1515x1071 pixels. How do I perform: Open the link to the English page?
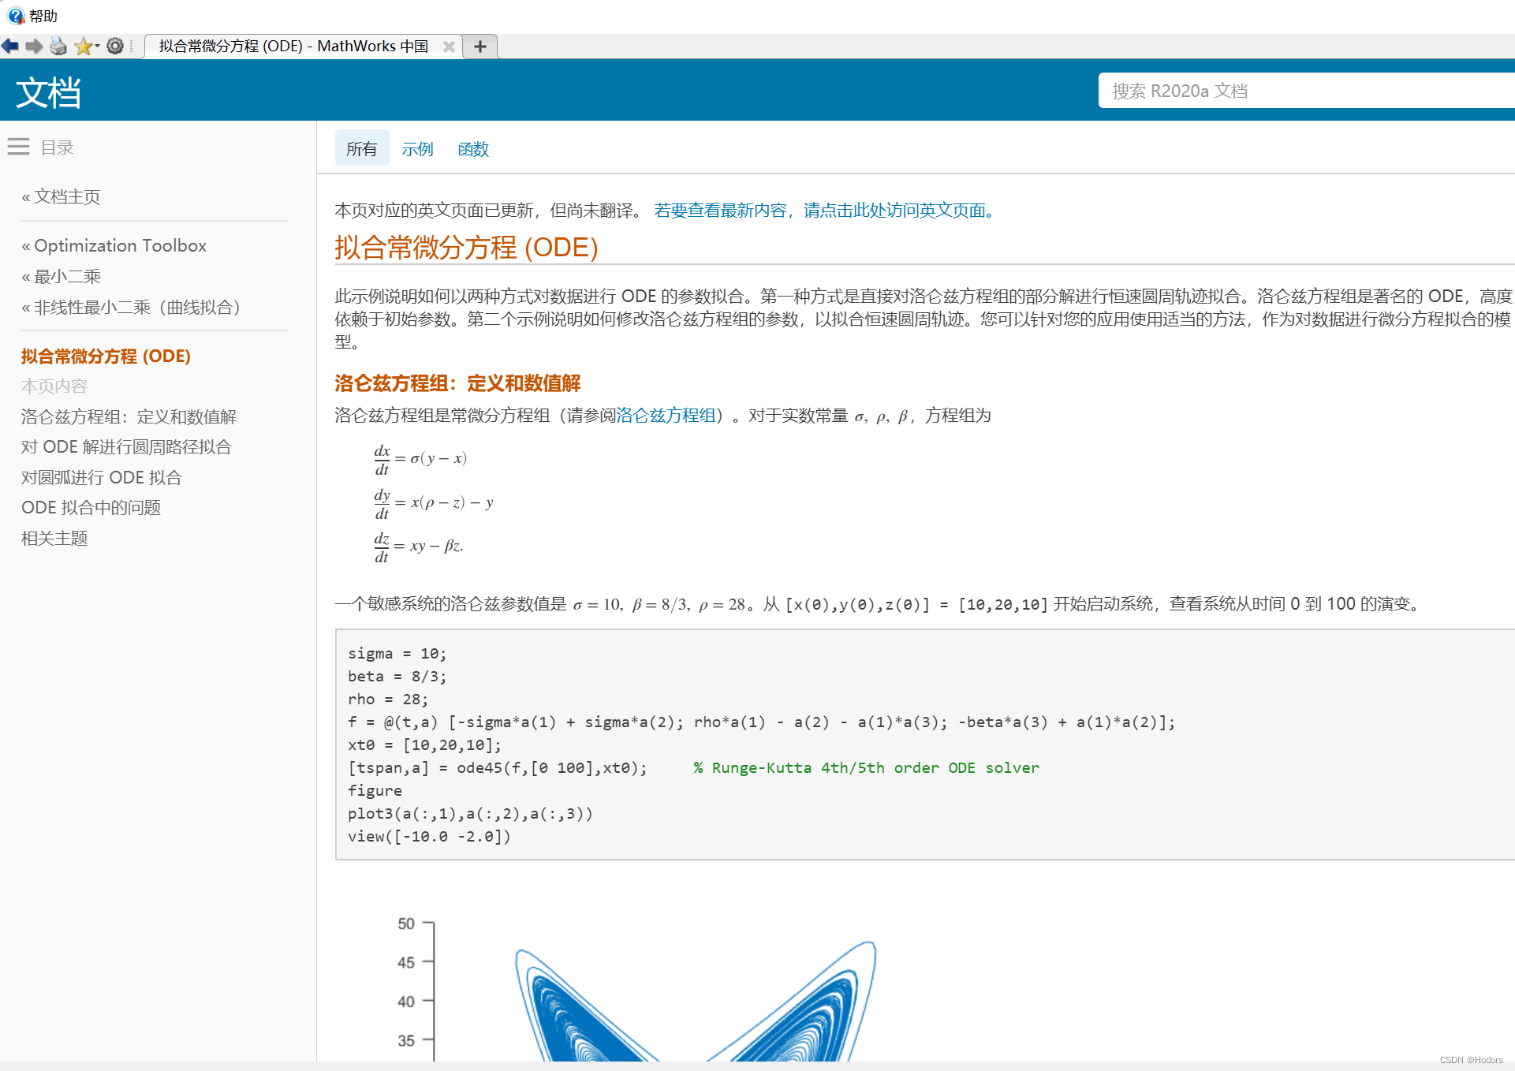pos(824,211)
